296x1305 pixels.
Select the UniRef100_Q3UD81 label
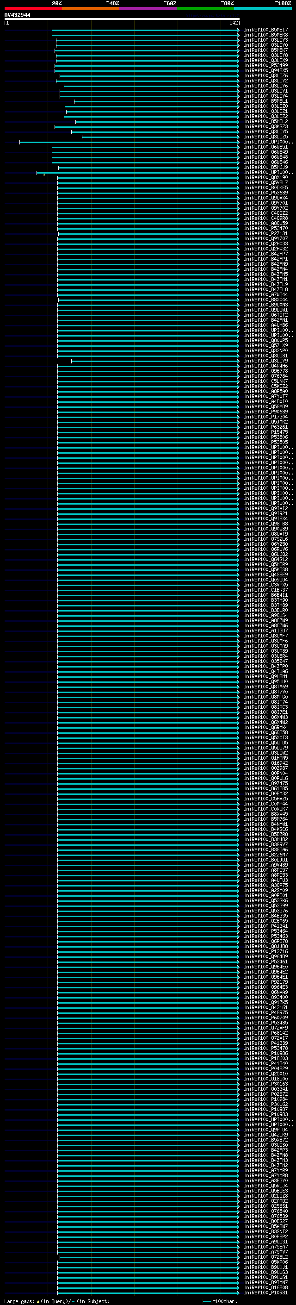pyautogui.click(x=265, y=356)
